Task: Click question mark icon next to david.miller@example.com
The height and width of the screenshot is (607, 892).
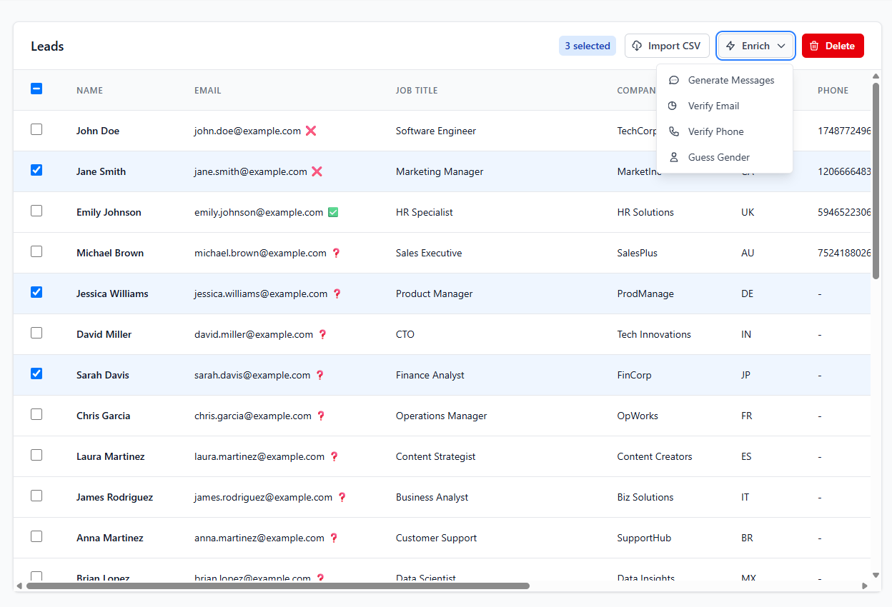Action: point(322,334)
